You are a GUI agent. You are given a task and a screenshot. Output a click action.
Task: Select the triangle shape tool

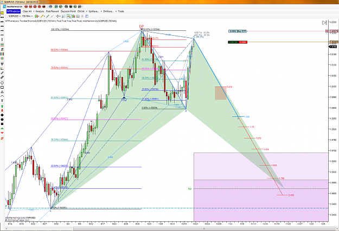pos(2,92)
